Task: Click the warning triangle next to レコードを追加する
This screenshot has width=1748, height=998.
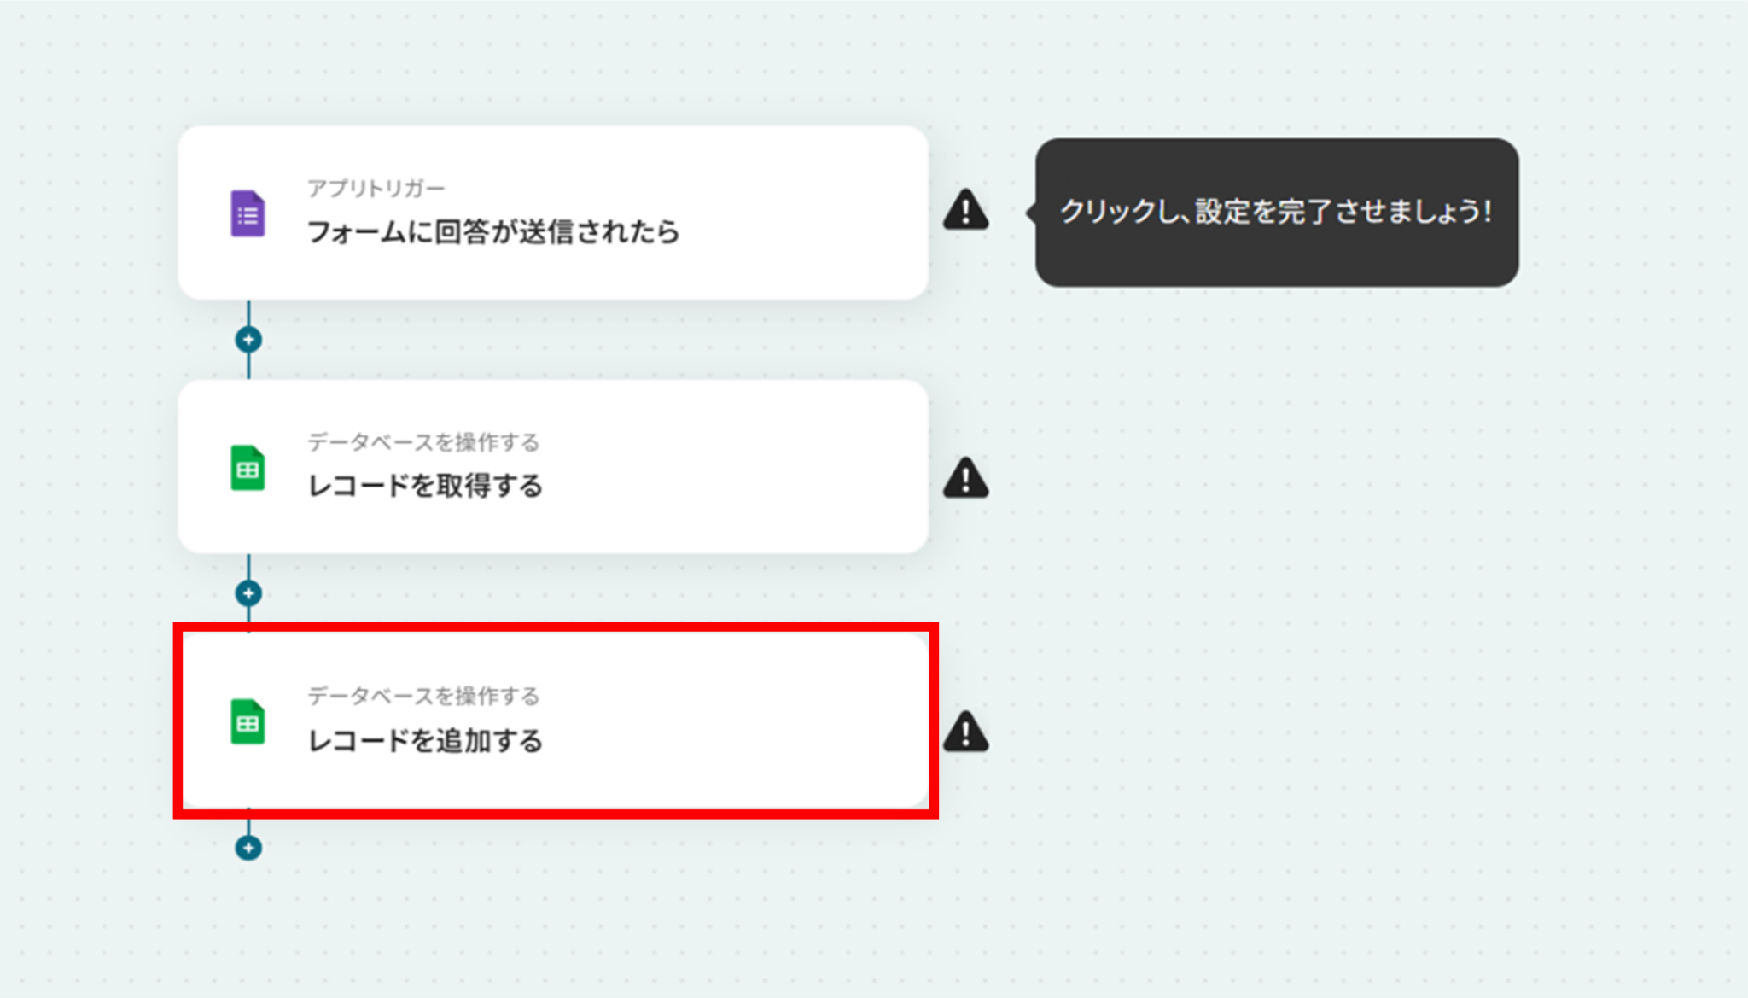Action: click(x=965, y=732)
